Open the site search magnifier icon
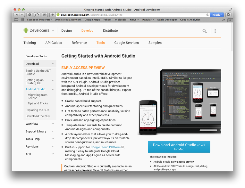 coord(205,31)
